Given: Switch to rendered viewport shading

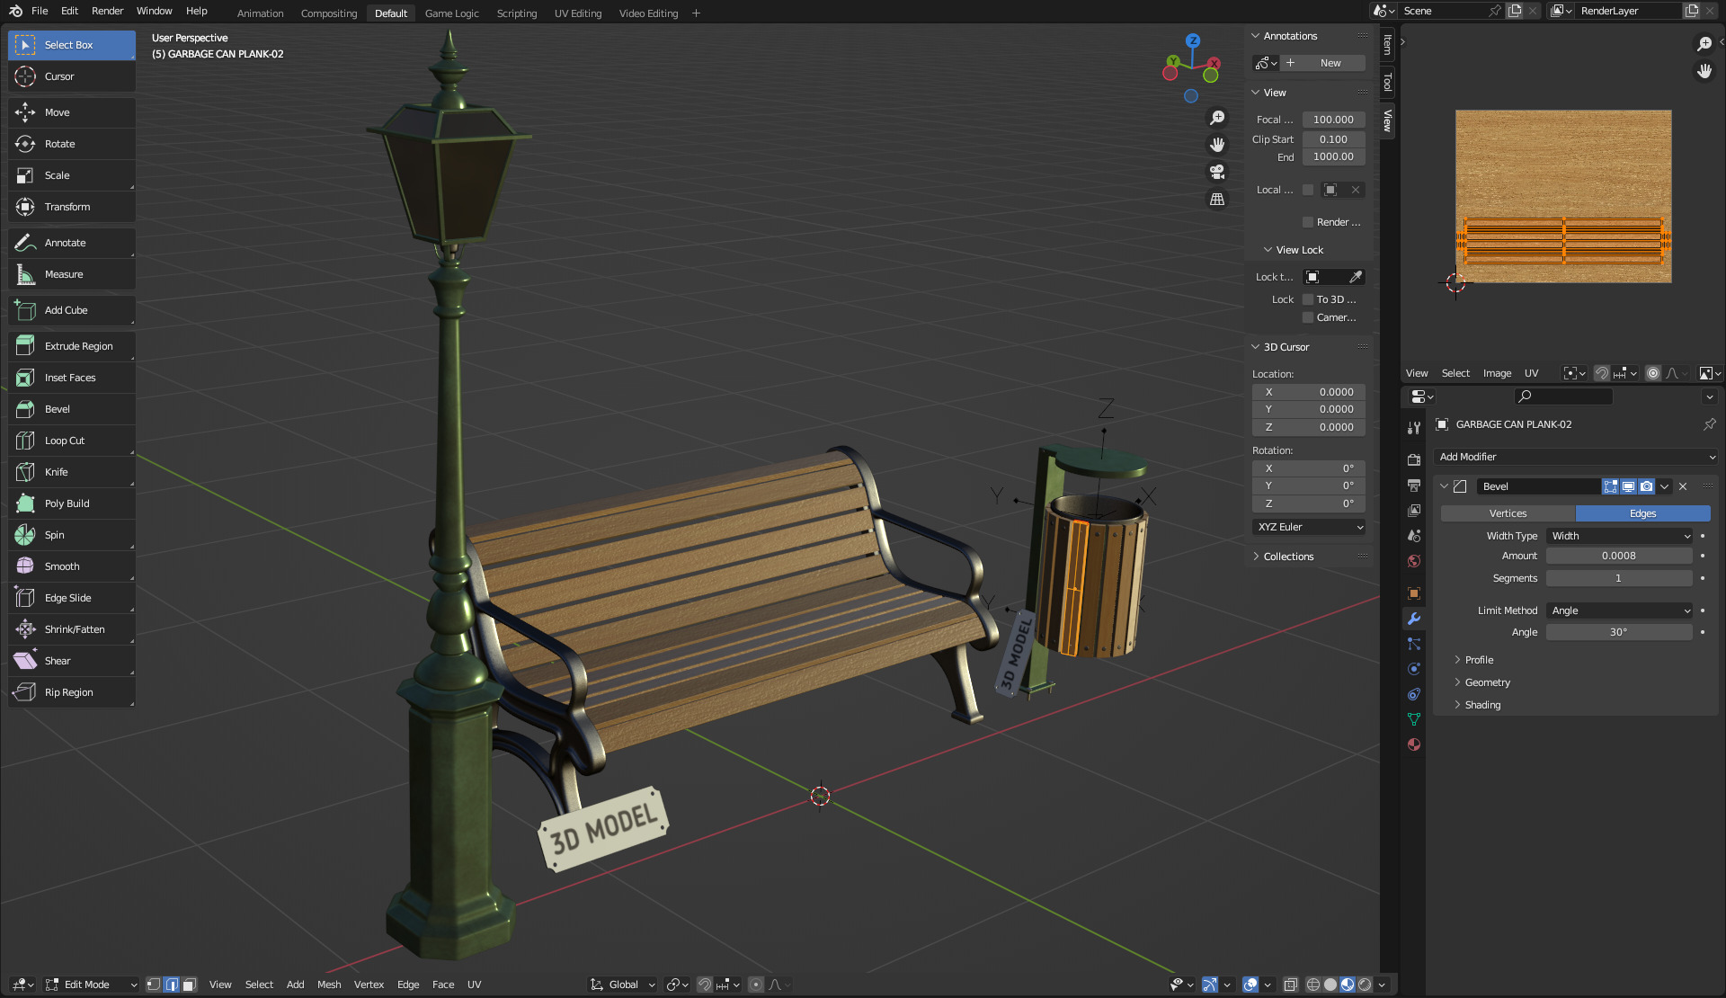Looking at the screenshot, I should (1365, 985).
